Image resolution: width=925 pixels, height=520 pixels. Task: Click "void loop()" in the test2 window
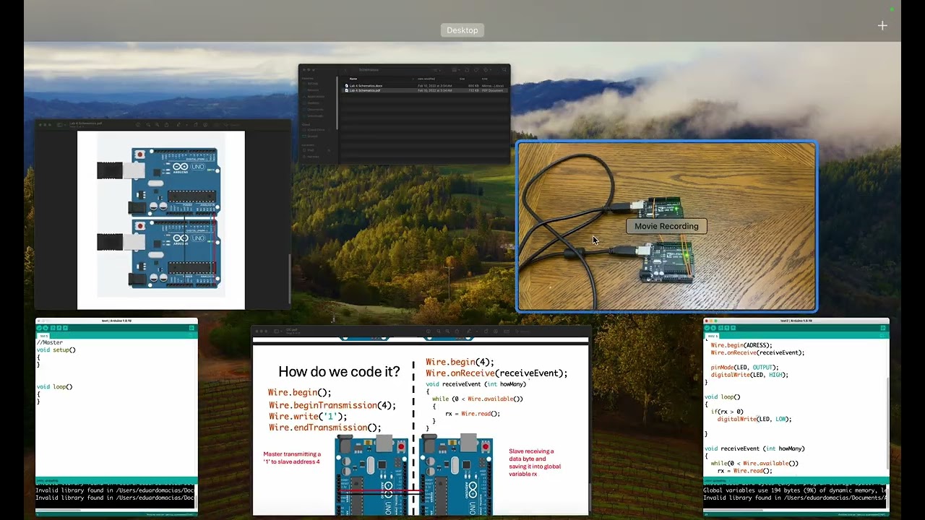point(723,397)
